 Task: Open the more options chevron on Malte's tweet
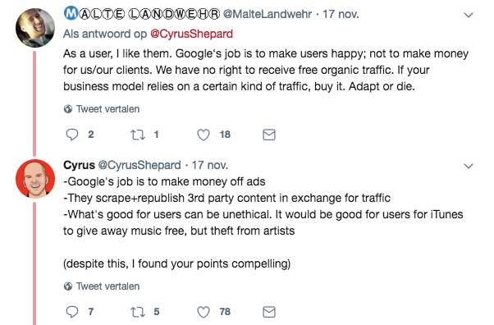click(469, 15)
